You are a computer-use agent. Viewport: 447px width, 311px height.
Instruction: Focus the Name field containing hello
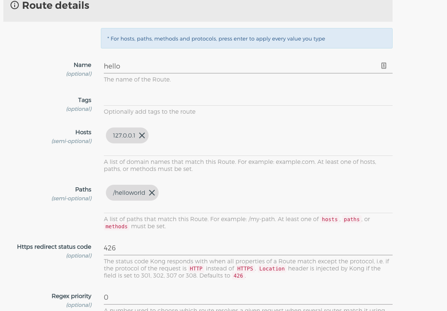[239, 66]
